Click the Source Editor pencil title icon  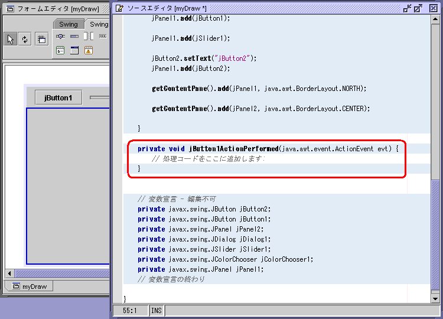pos(119,8)
